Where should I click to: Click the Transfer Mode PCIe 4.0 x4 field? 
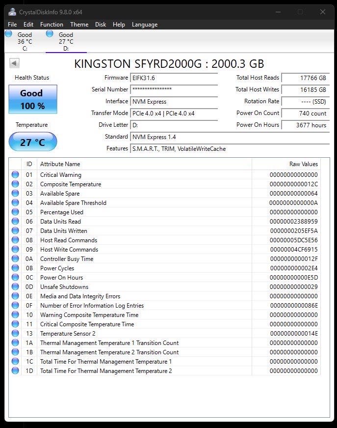coord(174,114)
